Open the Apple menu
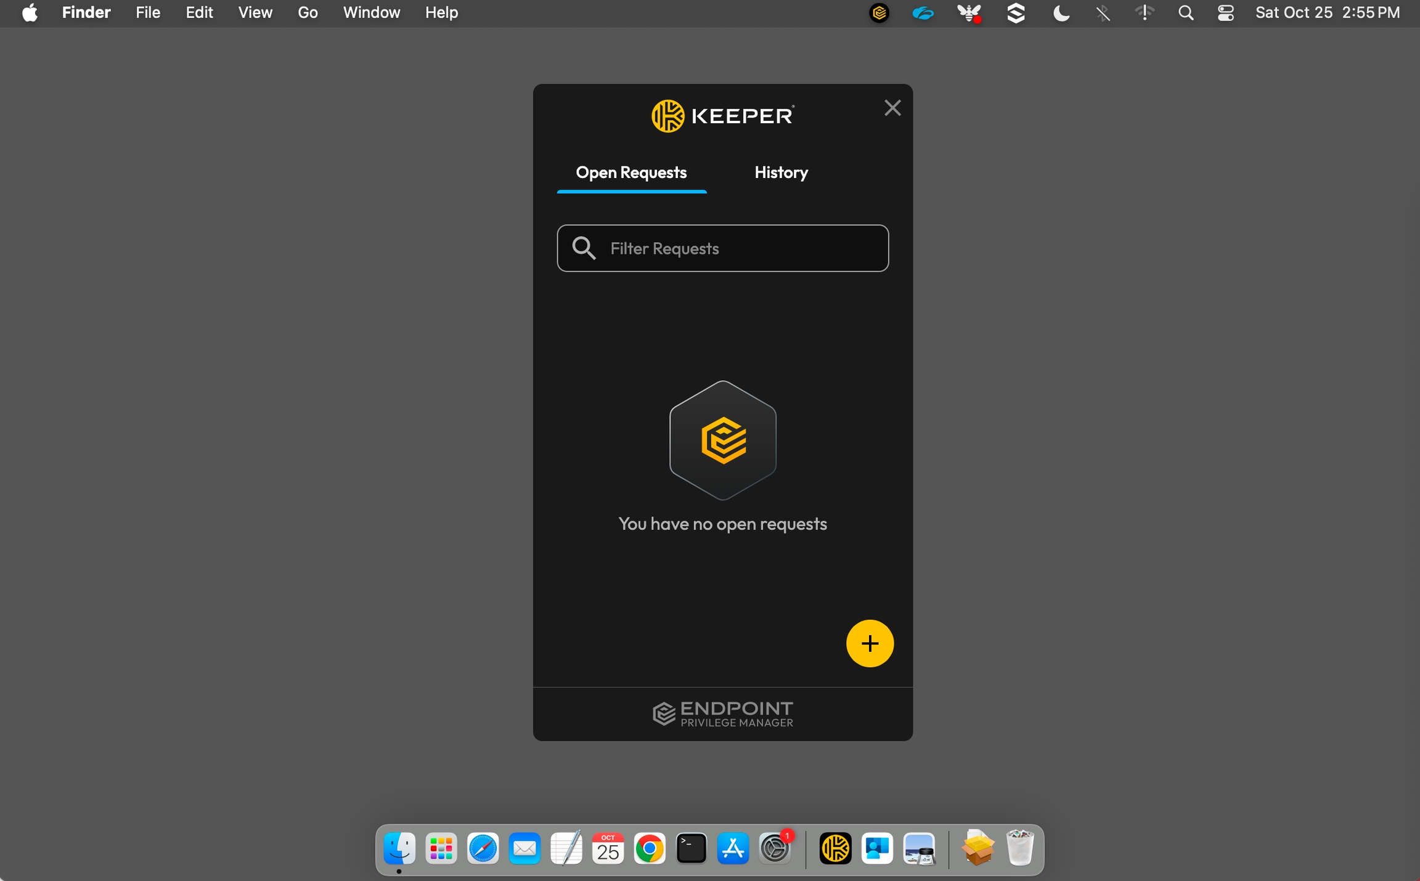This screenshot has width=1420, height=881. point(30,12)
